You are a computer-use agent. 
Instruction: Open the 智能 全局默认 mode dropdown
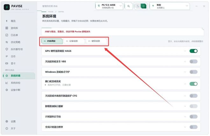click(x=170, y=6)
